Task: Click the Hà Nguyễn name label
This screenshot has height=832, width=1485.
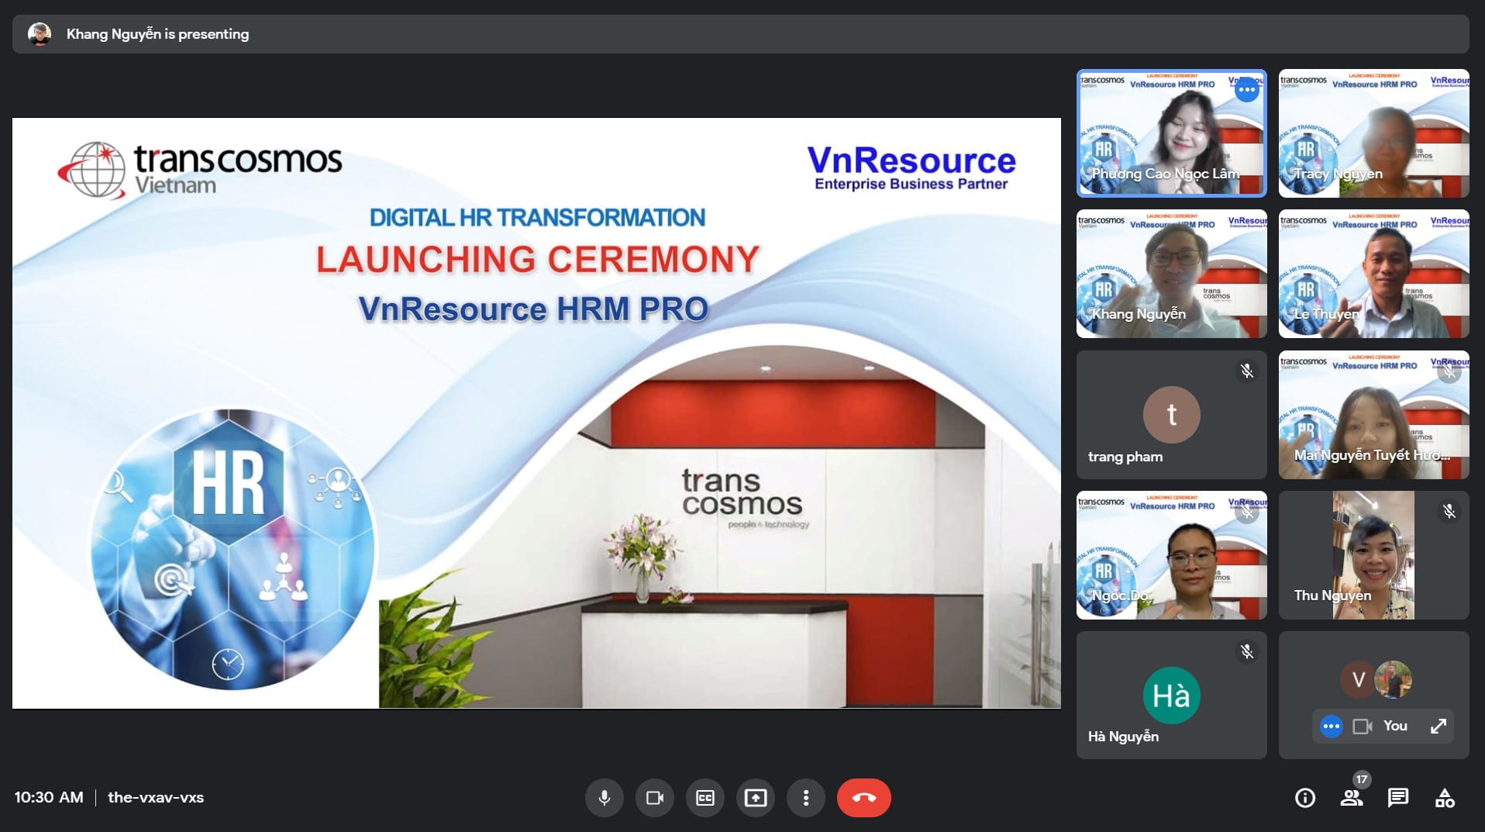Action: 1123,737
